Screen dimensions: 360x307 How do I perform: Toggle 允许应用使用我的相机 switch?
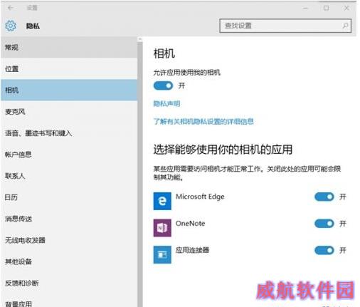click(163, 85)
